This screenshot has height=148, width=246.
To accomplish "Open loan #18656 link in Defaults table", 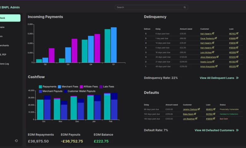I will 209,119.
